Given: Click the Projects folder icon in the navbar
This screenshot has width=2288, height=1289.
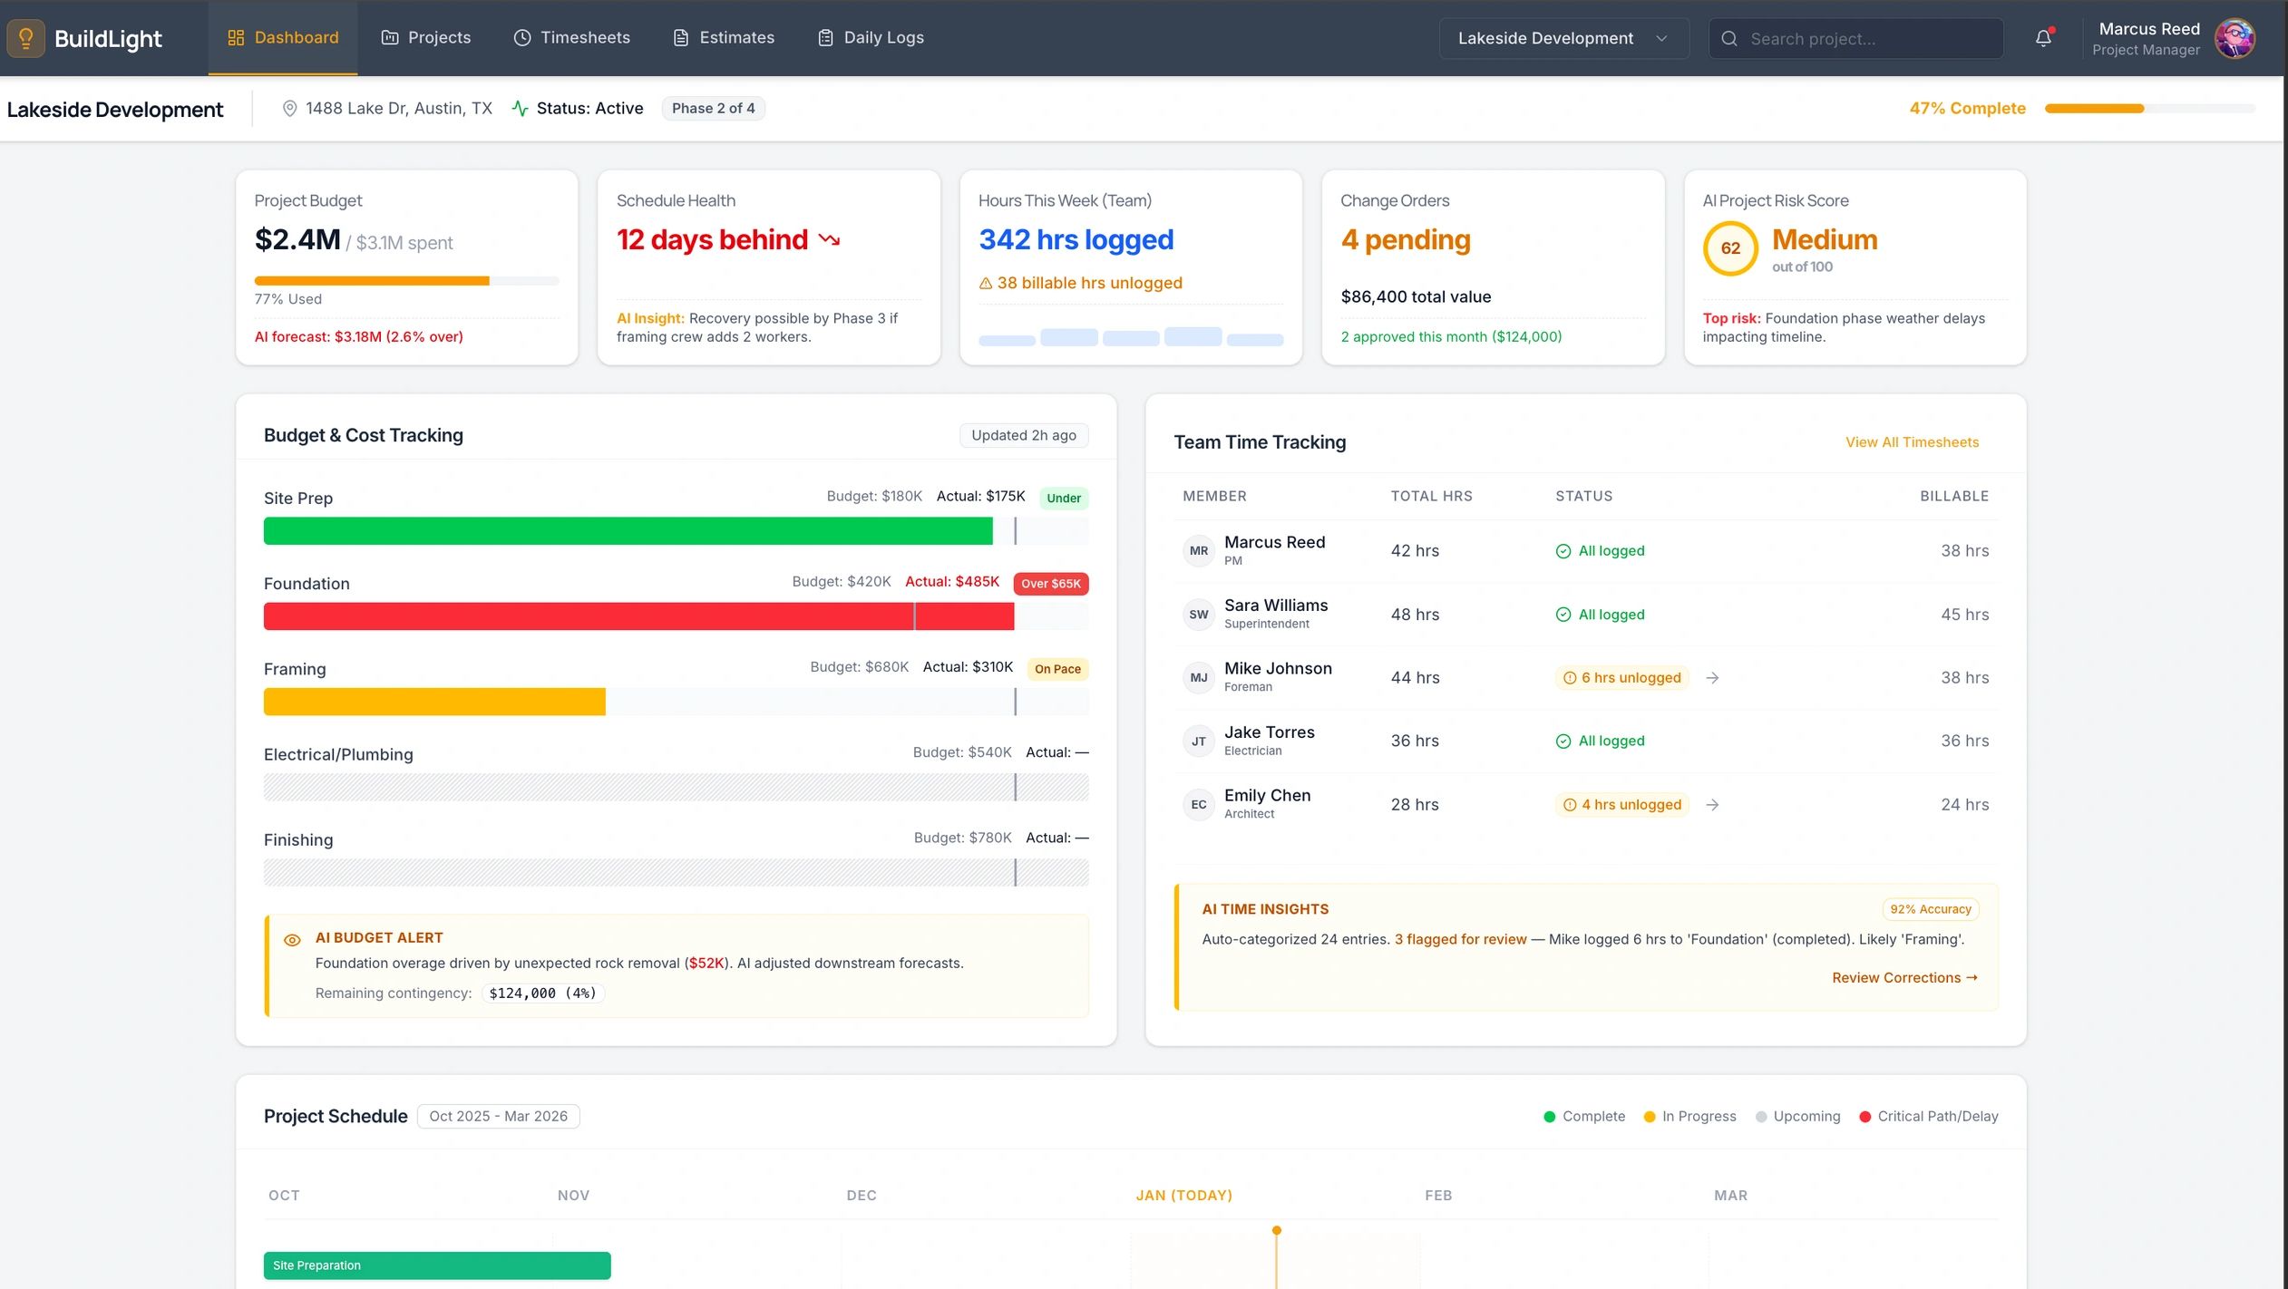Looking at the screenshot, I should [x=388, y=37].
